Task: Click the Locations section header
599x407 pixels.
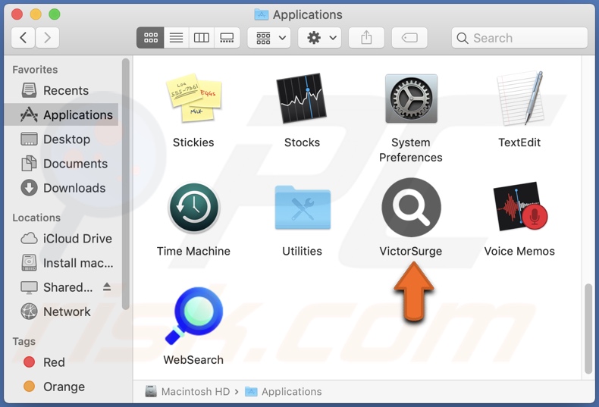Action: [x=36, y=218]
